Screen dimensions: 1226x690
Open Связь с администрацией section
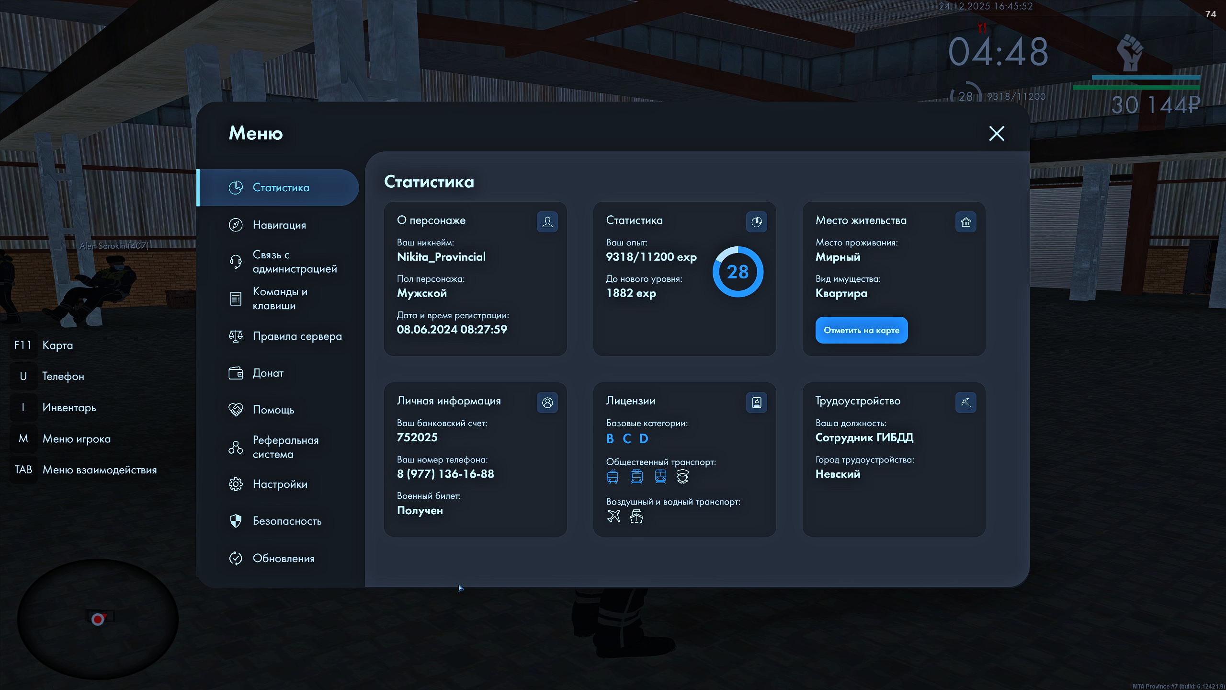tap(294, 262)
